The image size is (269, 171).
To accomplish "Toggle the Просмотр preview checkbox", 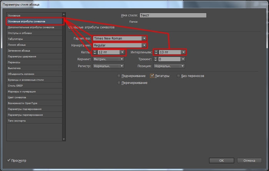I will pos(9,160).
